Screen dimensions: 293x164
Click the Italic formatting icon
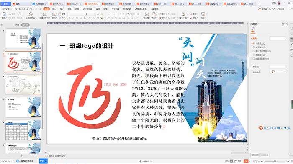[x=73, y=18]
